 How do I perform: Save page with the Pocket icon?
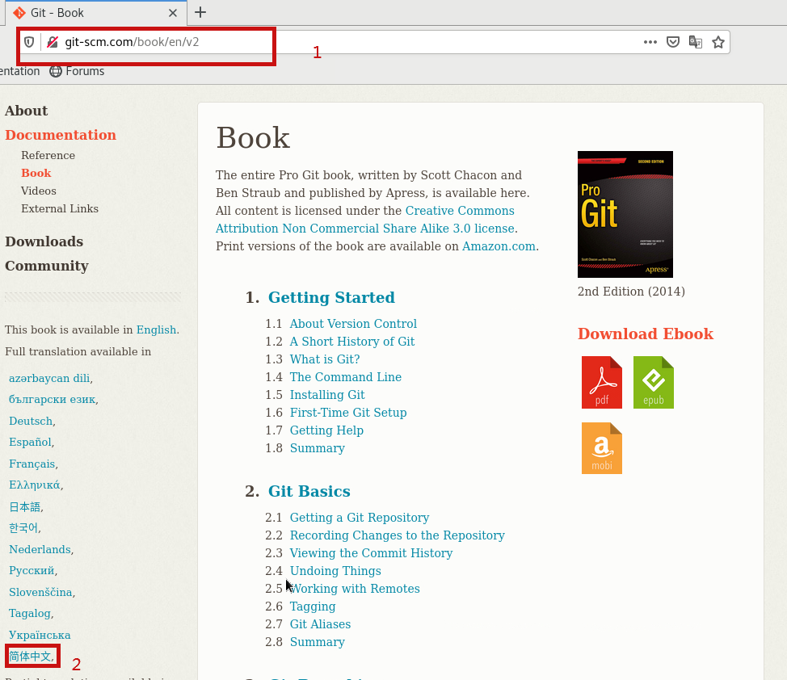[672, 42]
